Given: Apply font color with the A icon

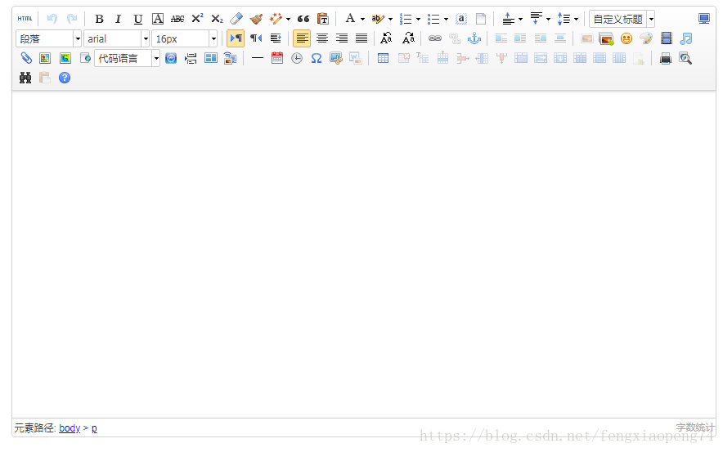Looking at the screenshot, I should point(350,19).
